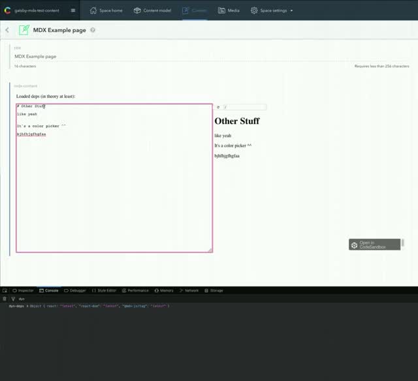The width and height of the screenshot is (418, 381).
Task: Expand the logged Object in the console
Action: tap(27, 306)
